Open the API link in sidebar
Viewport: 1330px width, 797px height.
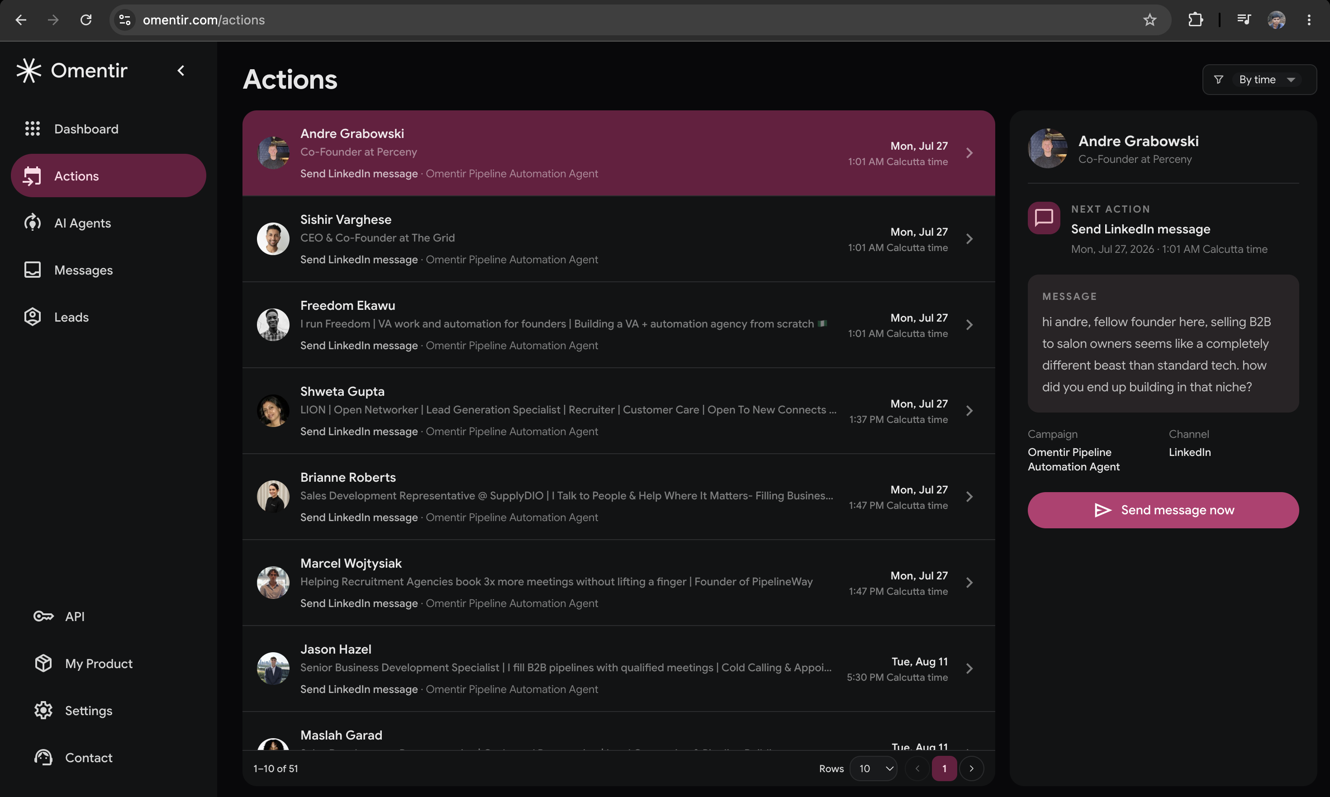tap(109, 616)
